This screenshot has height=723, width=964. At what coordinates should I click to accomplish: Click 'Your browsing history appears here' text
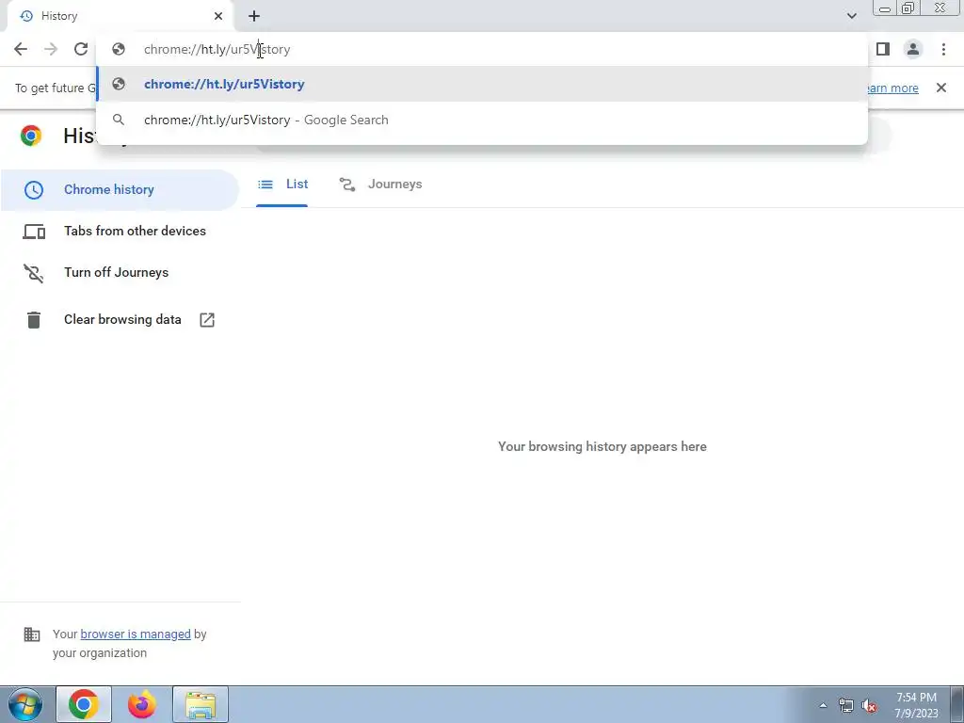(602, 447)
